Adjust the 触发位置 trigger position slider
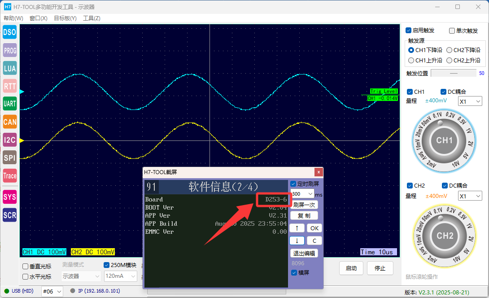Screen dimensions: 489x298 pos(454,73)
